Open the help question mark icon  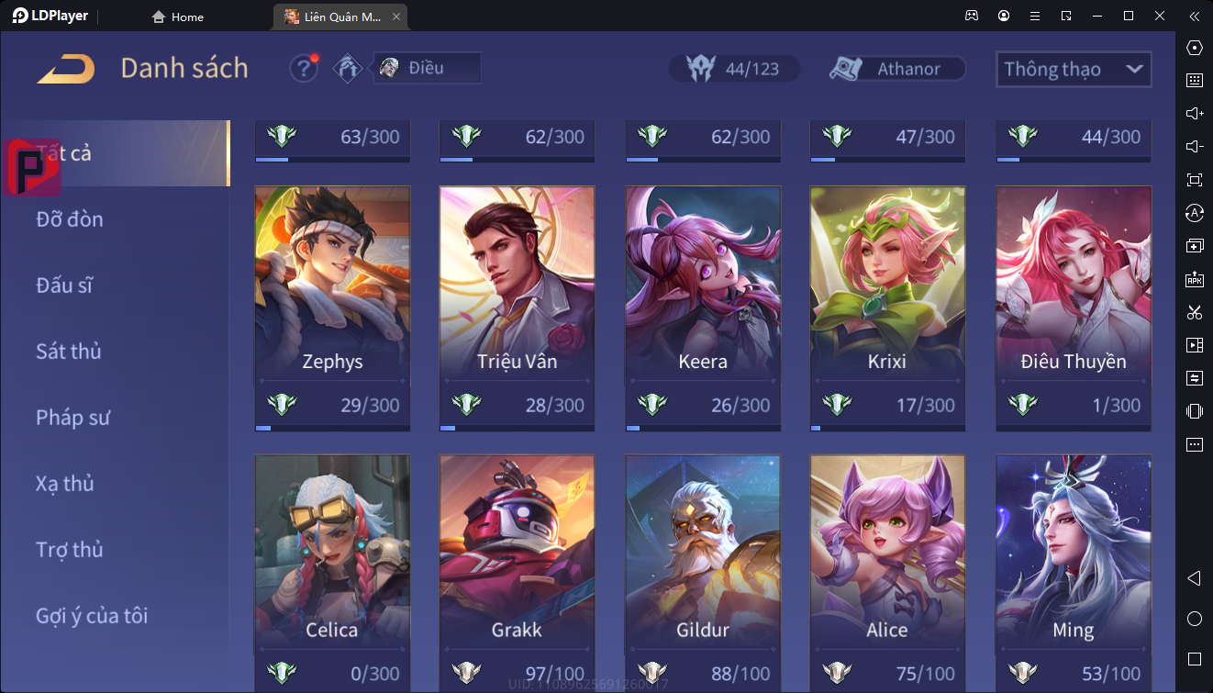(304, 69)
